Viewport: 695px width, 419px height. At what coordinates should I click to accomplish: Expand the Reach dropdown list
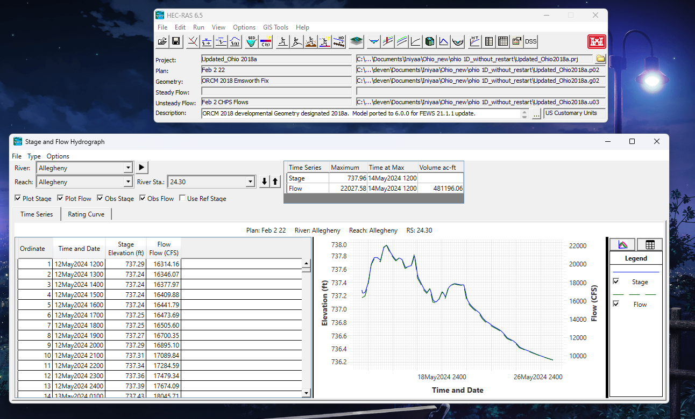(128, 182)
